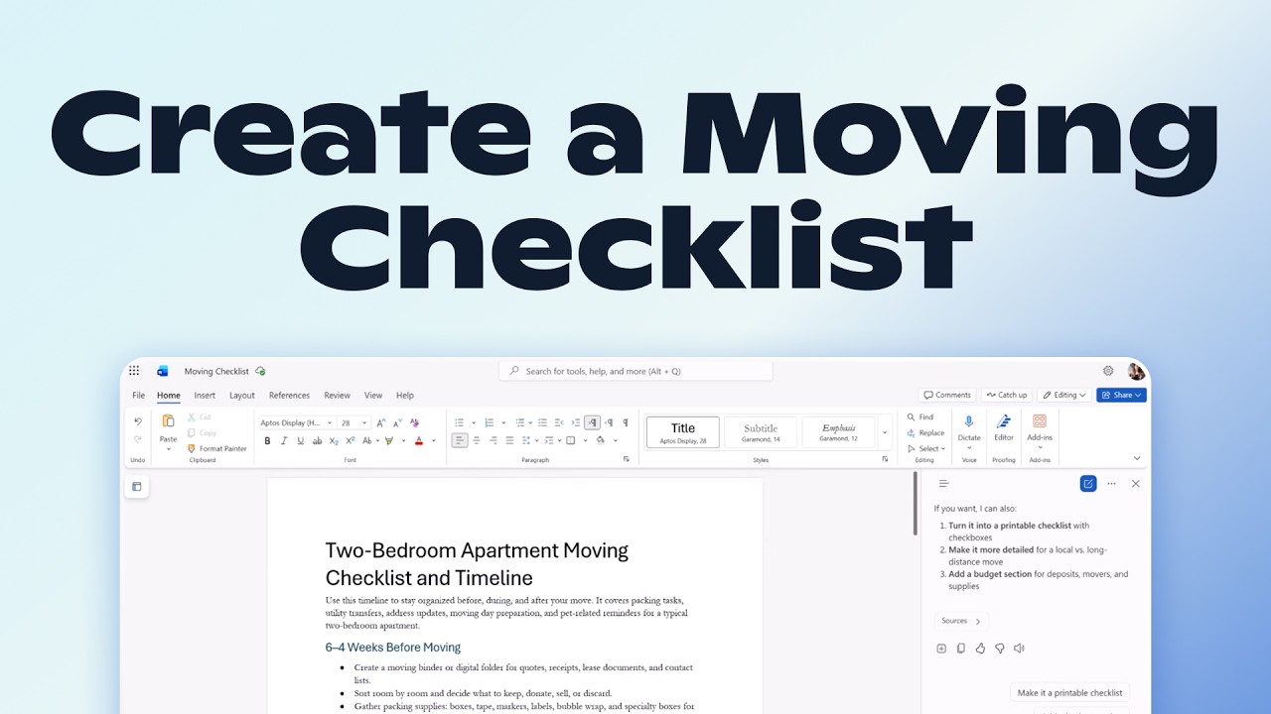Click Format Painter
The height and width of the screenshot is (714, 1271).
[216, 448]
